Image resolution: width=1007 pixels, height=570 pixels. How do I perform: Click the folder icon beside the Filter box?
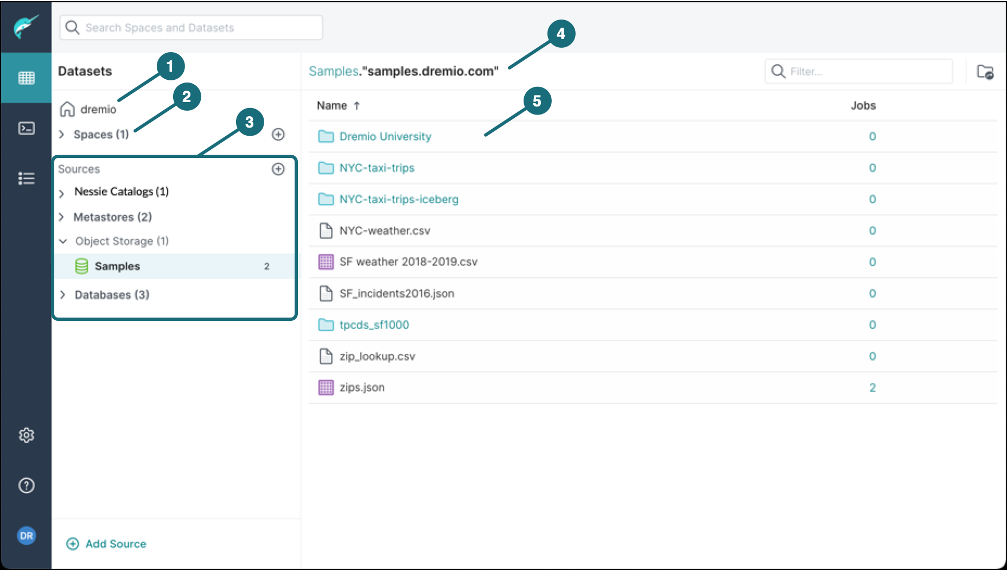tap(984, 71)
